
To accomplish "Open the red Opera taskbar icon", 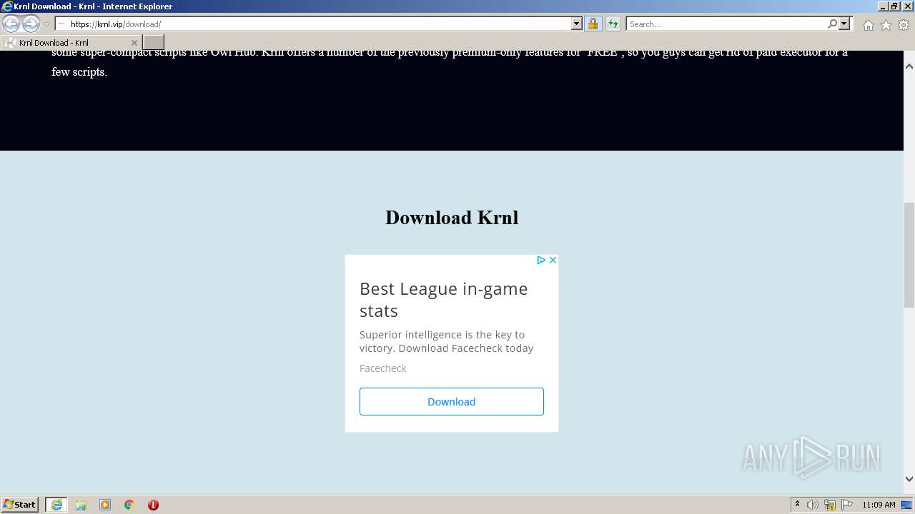I will click(153, 505).
